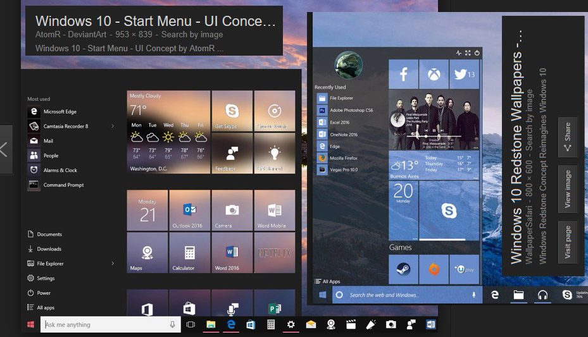Click the View image button
588x337 pixels.
click(568, 189)
